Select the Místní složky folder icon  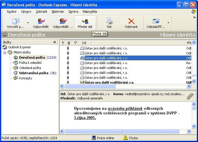(x=10, y=52)
